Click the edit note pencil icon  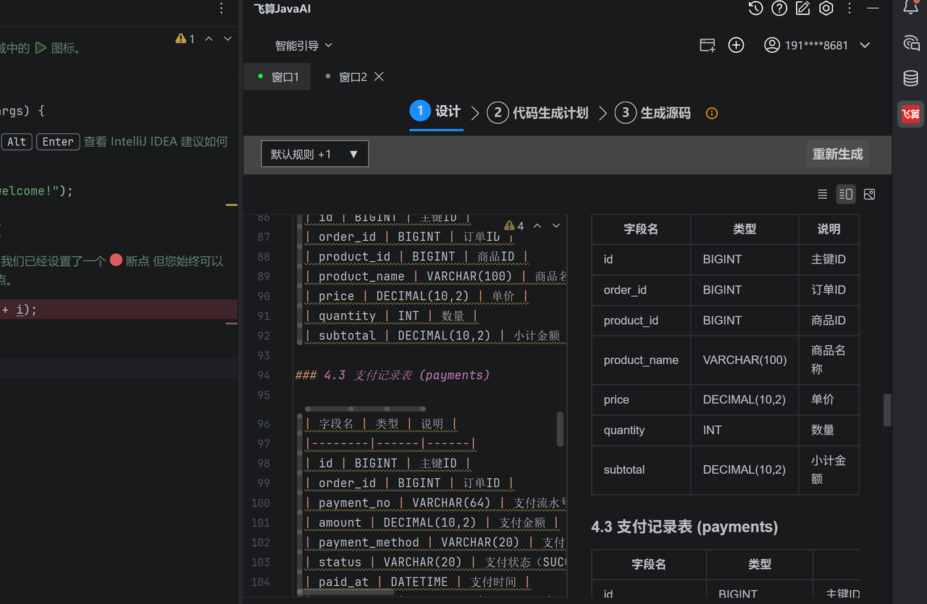click(802, 9)
